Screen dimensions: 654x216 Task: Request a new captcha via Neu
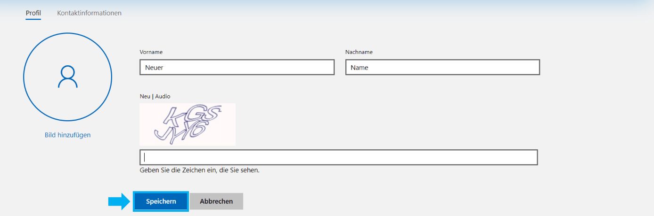tap(145, 96)
